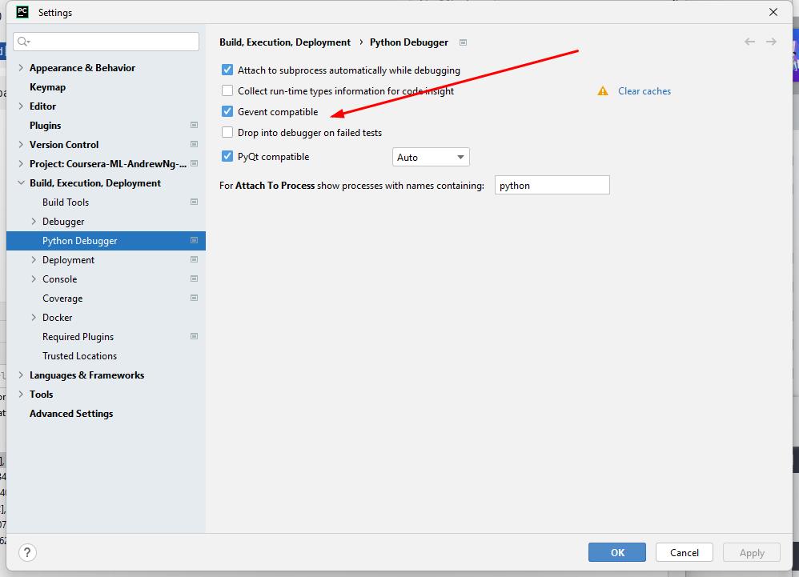Go forward with the right arrow icon

pos(772,42)
